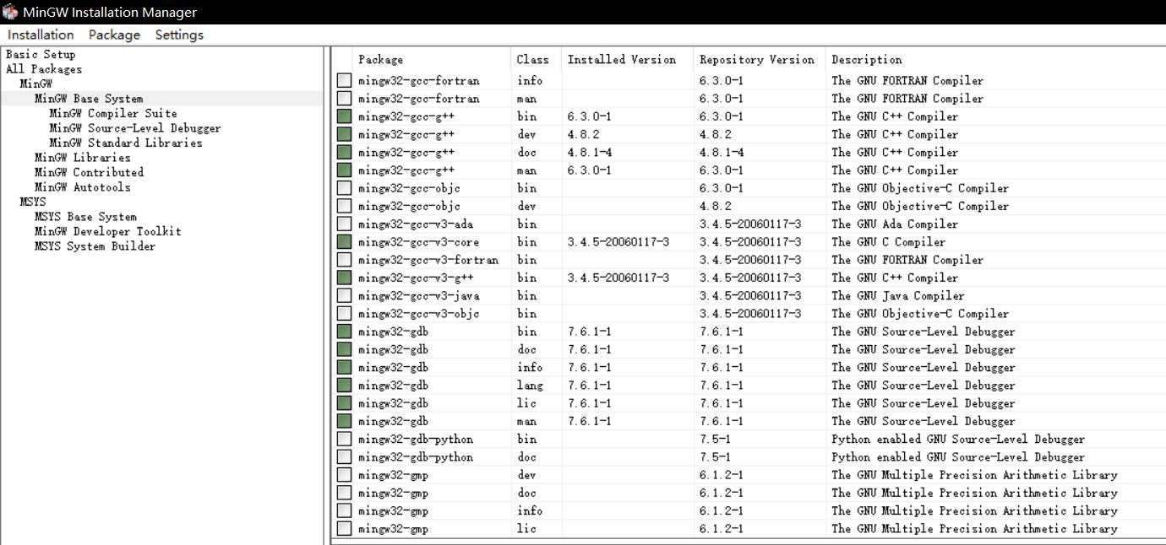The height and width of the screenshot is (545, 1166).
Task: Toggle checkbox for mingw32-gdb bin package
Action: click(344, 332)
